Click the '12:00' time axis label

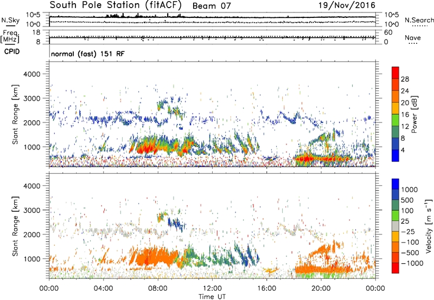[212, 289]
